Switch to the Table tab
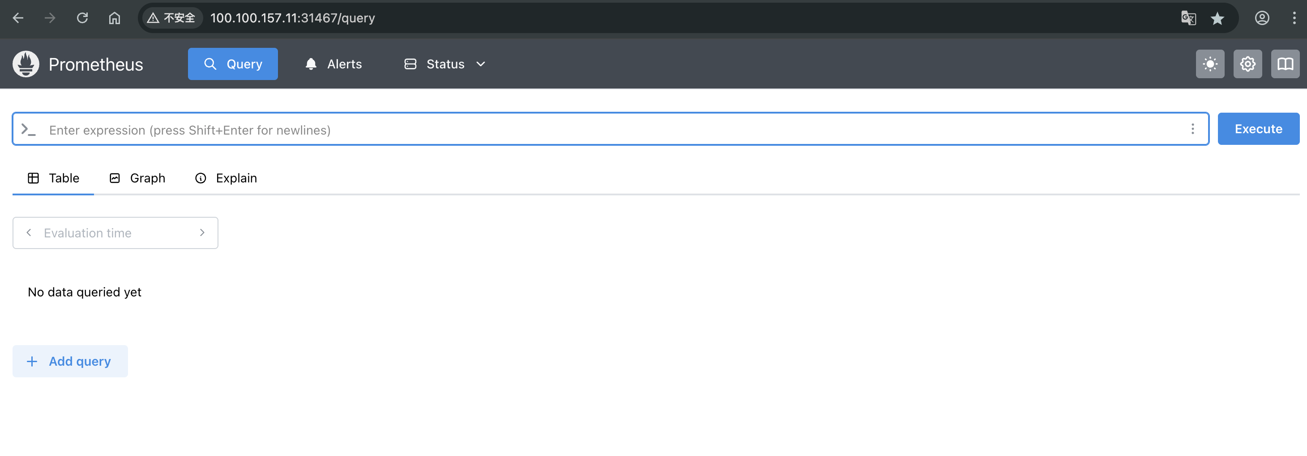This screenshot has width=1307, height=456. (x=53, y=178)
